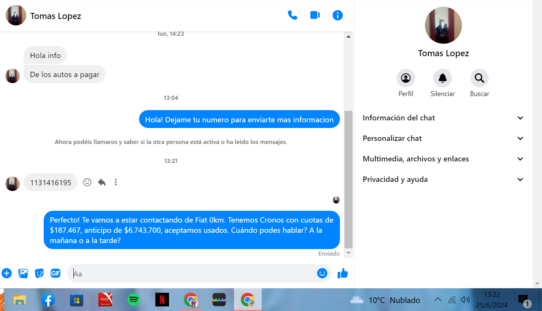The image size is (542, 311).
Task: Expand Multimedia, archivos y enlaces section
Action: pyautogui.click(x=443, y=159)
